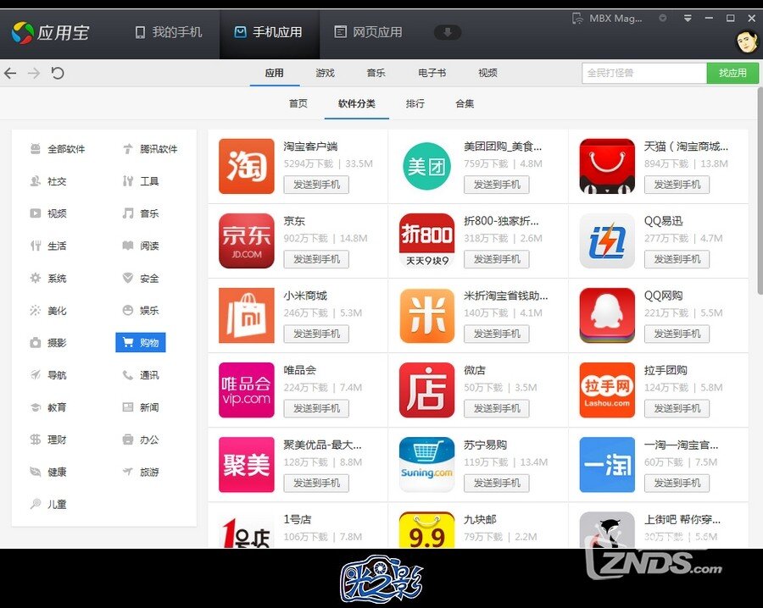Screen dimensions: 763x608
Task: Open the 聚美优品 app title
Action: pyautogui.click(x=323, y=445)
